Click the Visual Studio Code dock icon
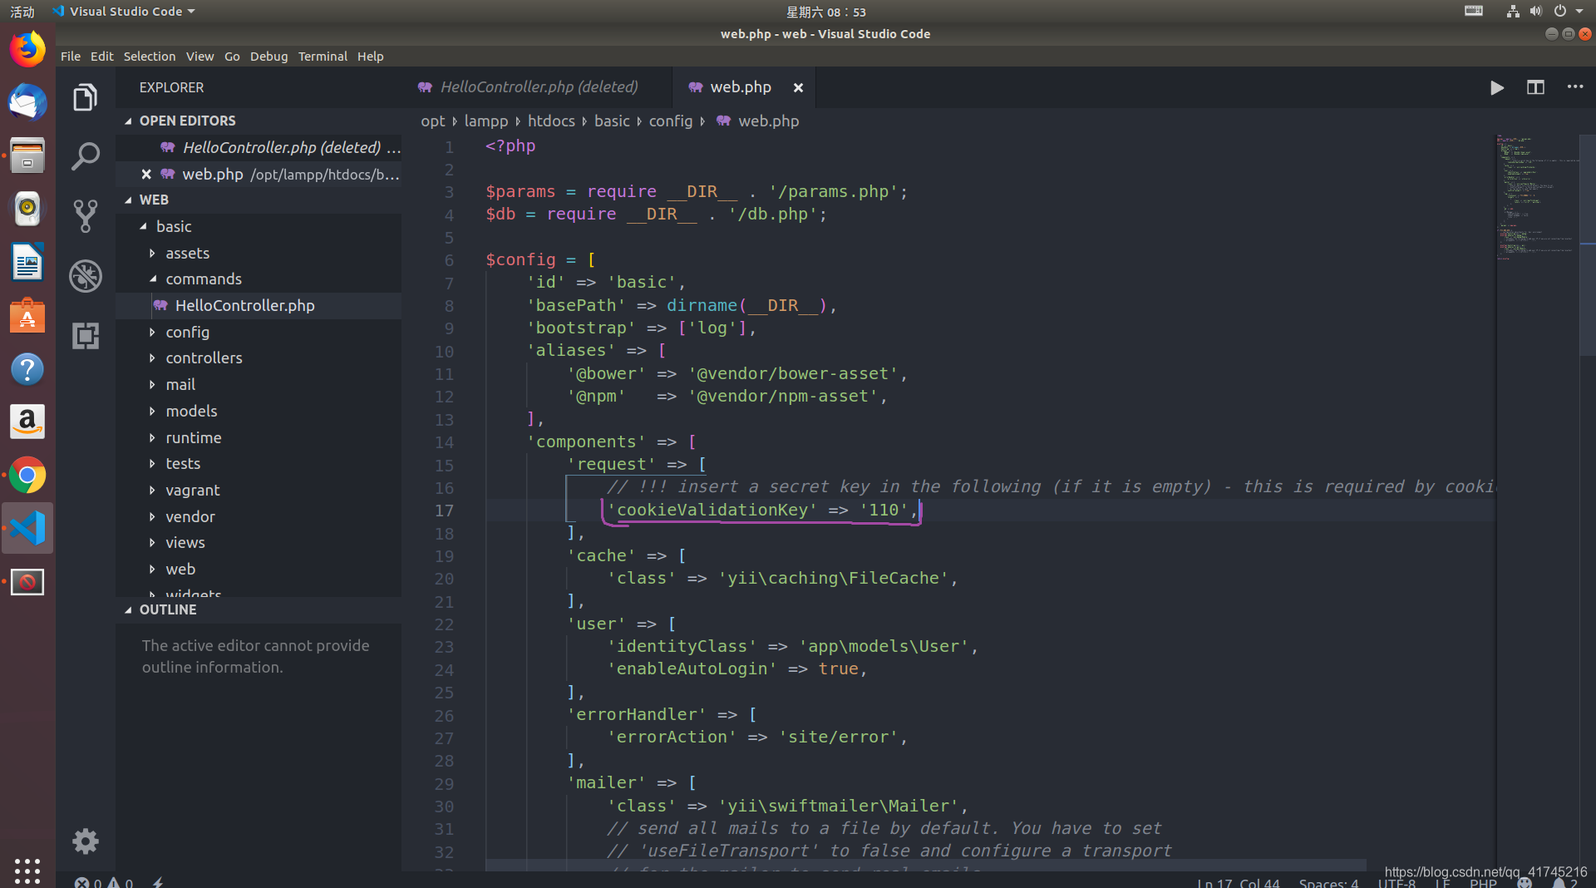1596x888 pixels. 27,529
